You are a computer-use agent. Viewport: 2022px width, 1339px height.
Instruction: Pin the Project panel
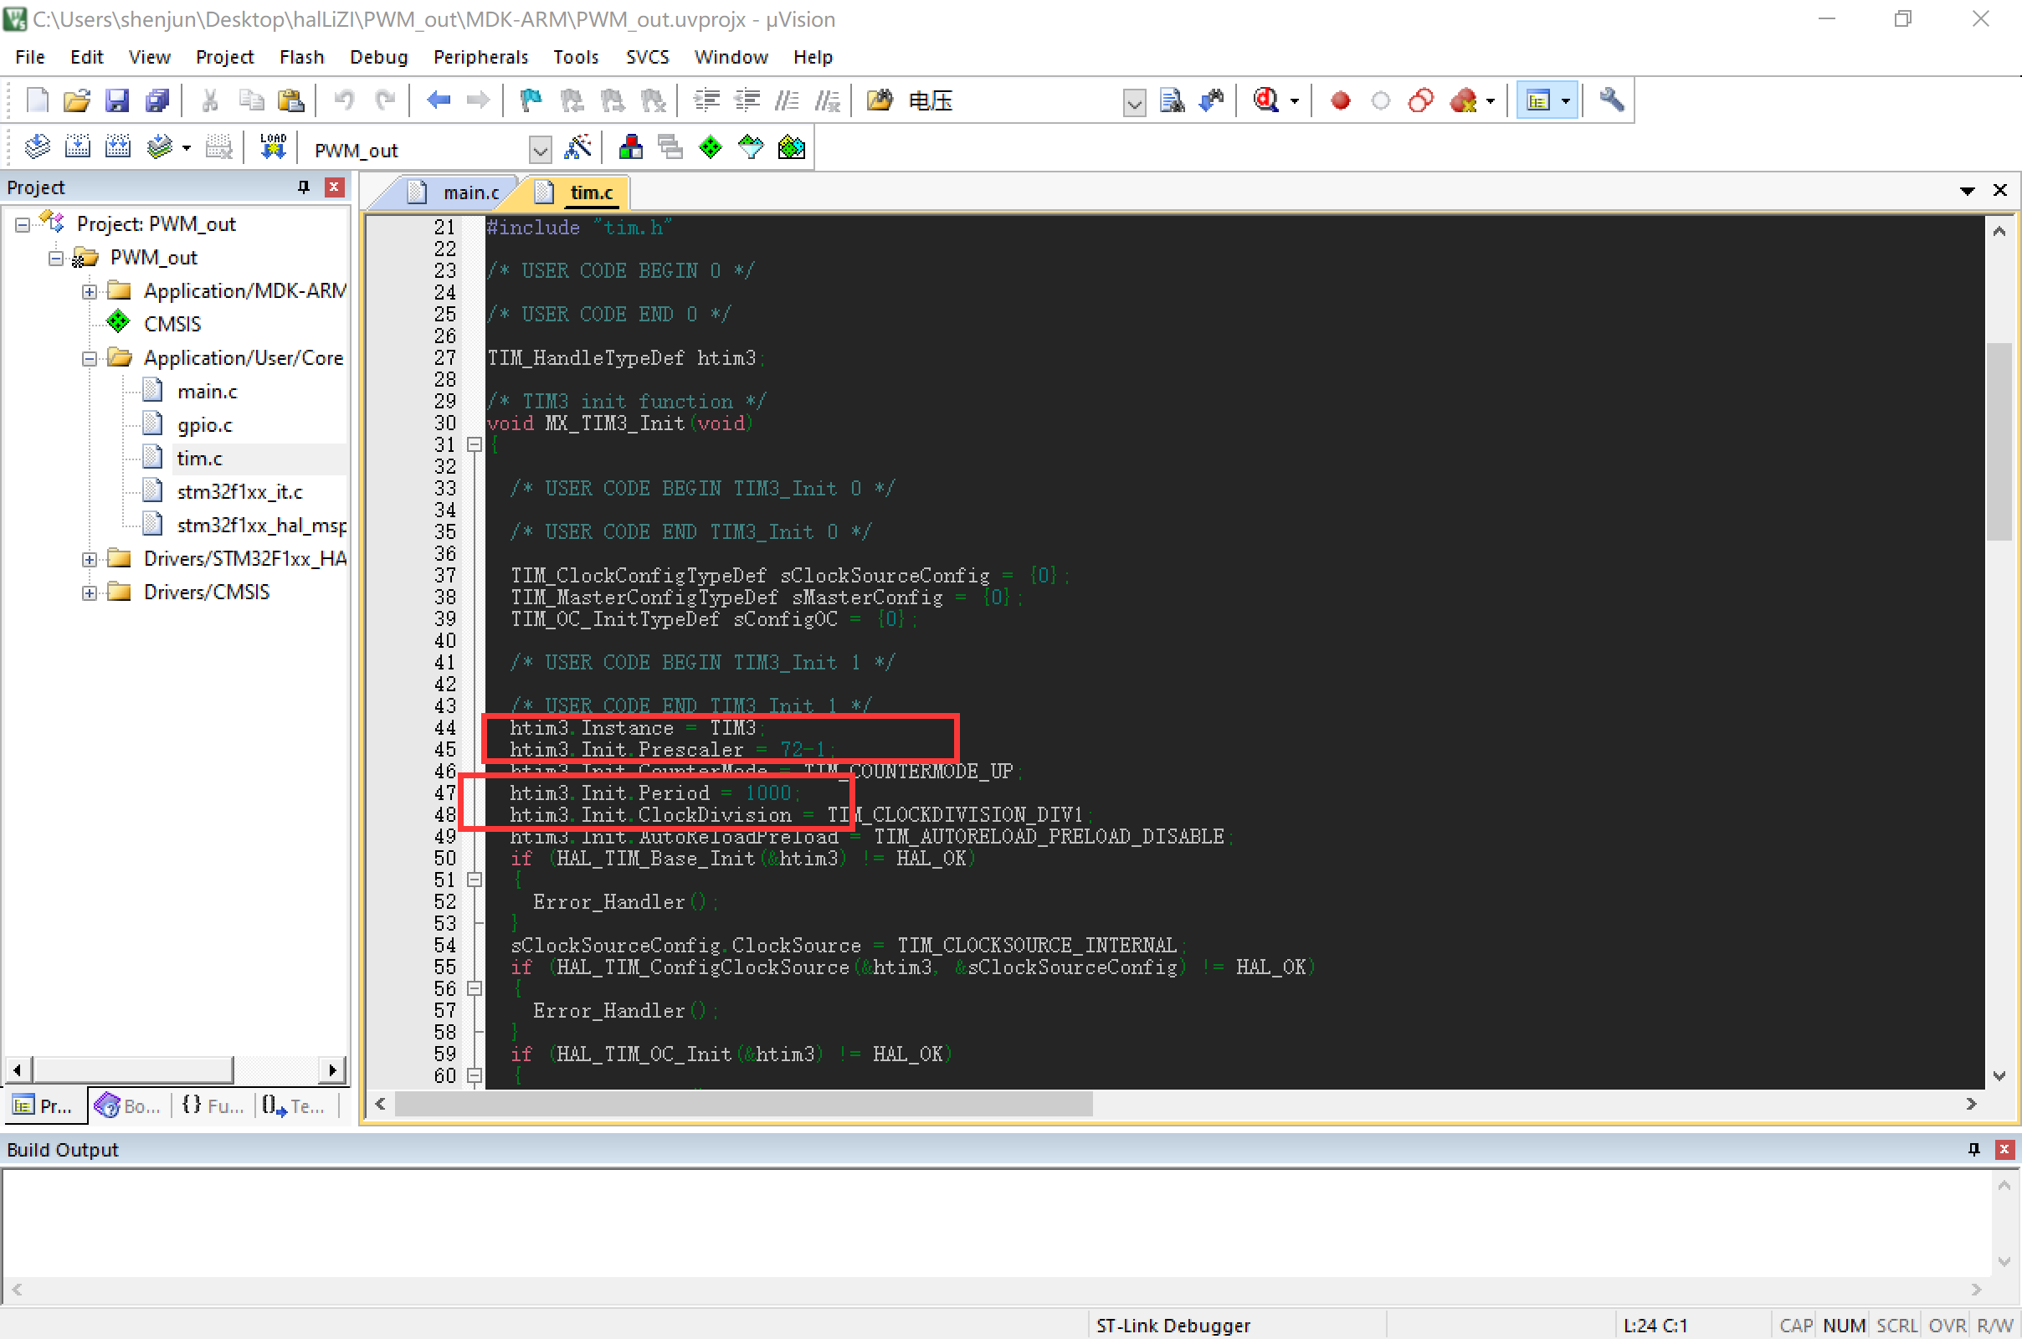303,187
